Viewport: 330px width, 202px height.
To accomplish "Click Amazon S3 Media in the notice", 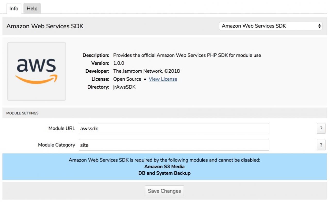I will tap(164, 166).
